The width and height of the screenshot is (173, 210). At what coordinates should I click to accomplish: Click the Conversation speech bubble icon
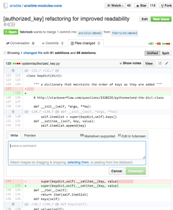pyautogui.click(x=8, y=43)
